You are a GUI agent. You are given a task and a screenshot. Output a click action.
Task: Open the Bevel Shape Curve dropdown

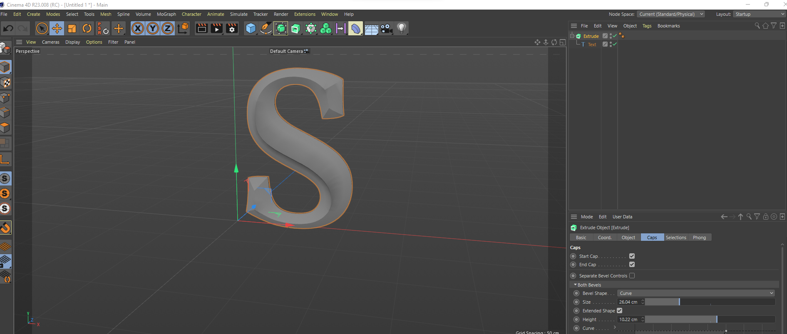tap(696, 293)
